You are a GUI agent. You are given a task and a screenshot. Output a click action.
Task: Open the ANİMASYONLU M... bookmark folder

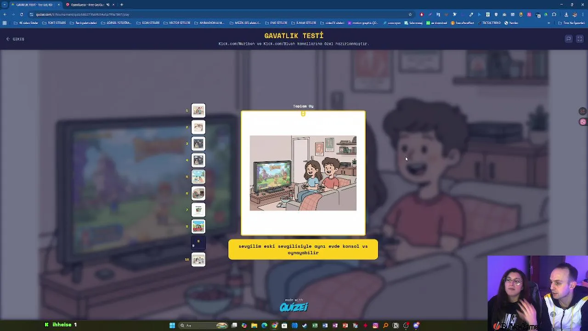209,23
